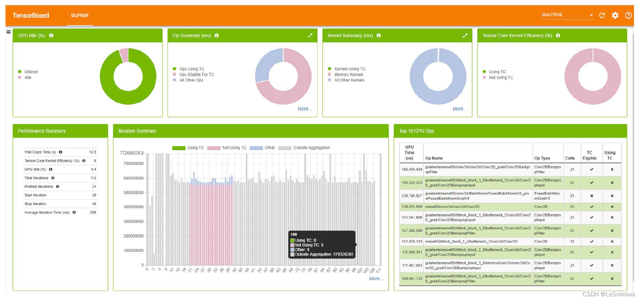Click the page vertical scrollbar

pos(633,158)
